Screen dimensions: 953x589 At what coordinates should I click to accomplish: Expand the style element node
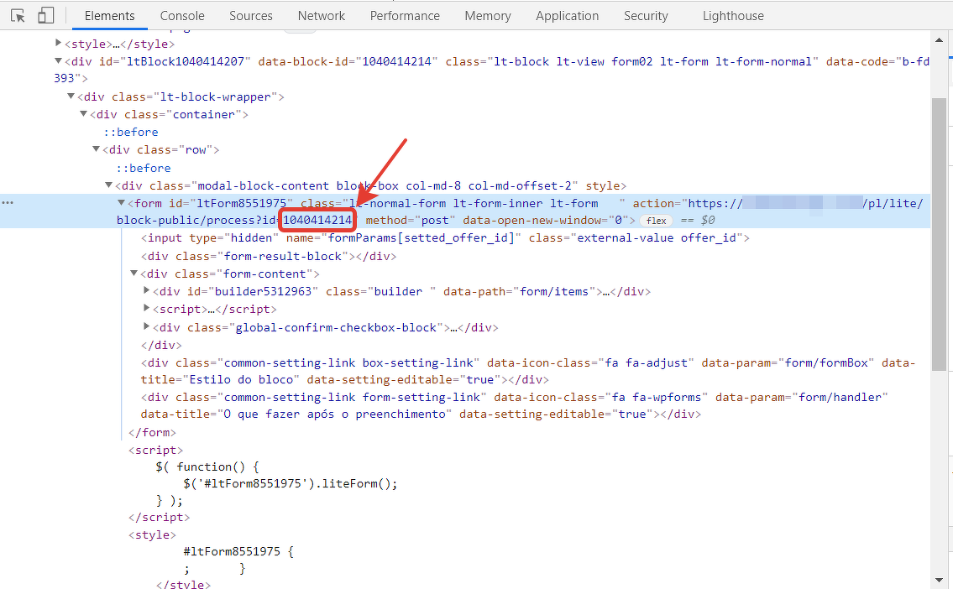(58, 44)
